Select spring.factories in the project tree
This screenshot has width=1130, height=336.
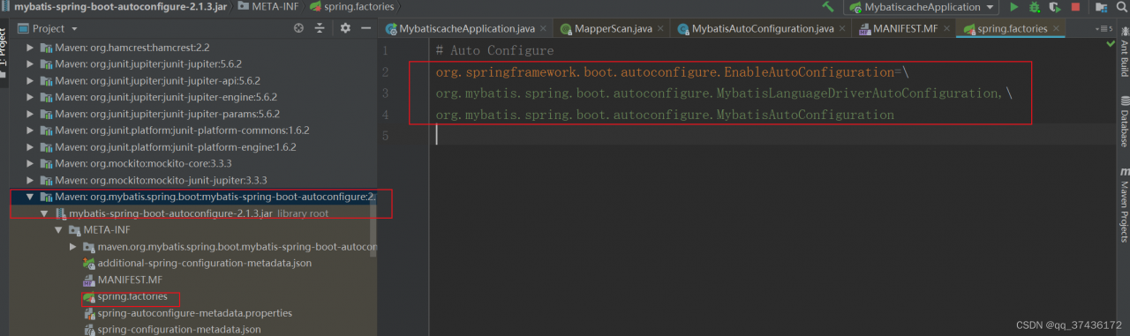click(x=132, y=296)
